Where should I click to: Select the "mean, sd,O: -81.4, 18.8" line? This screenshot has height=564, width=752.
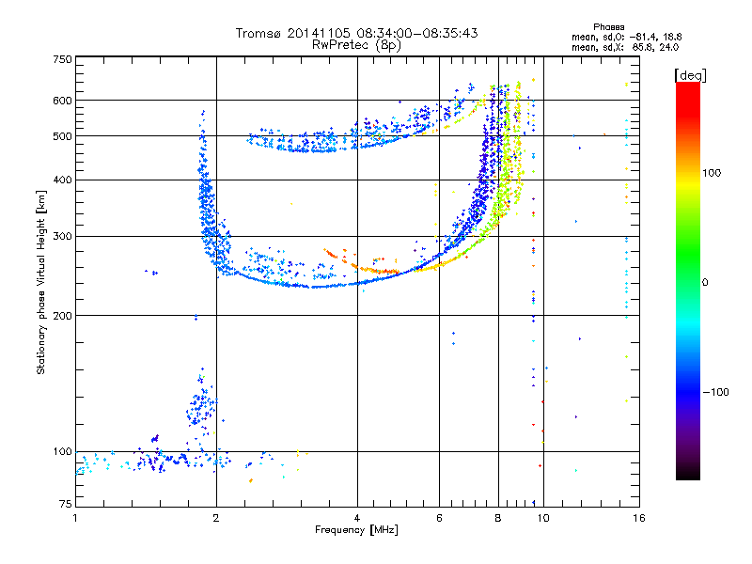pyautogui.click(x=626, y=37)
